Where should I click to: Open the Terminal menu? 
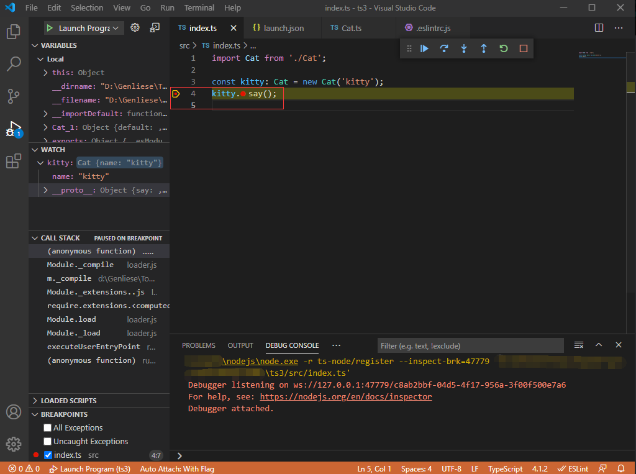point(199,8)
